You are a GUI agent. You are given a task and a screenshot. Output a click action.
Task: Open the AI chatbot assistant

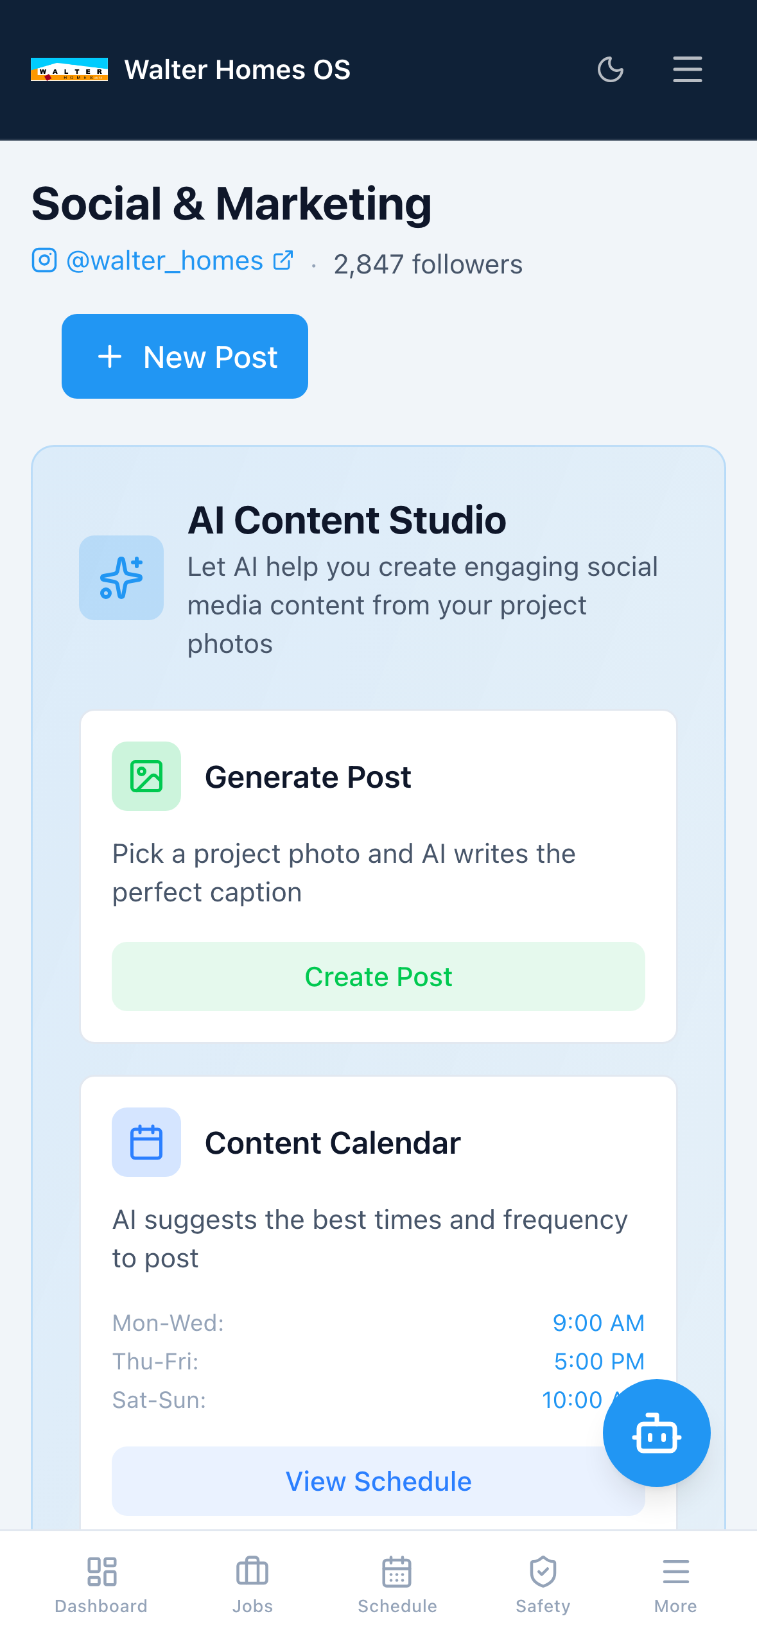pyautogui.click(x=656, y=1434)
